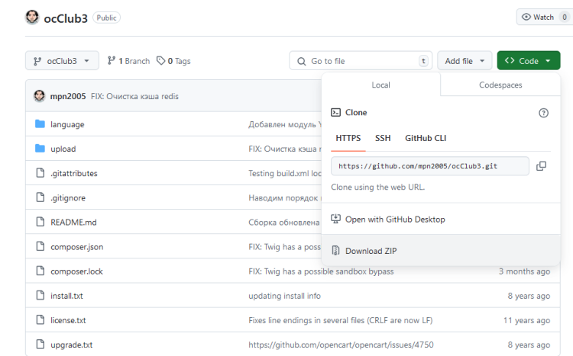Copy the clone URL to clipboard
573x356 pixels.
point(541,166)
